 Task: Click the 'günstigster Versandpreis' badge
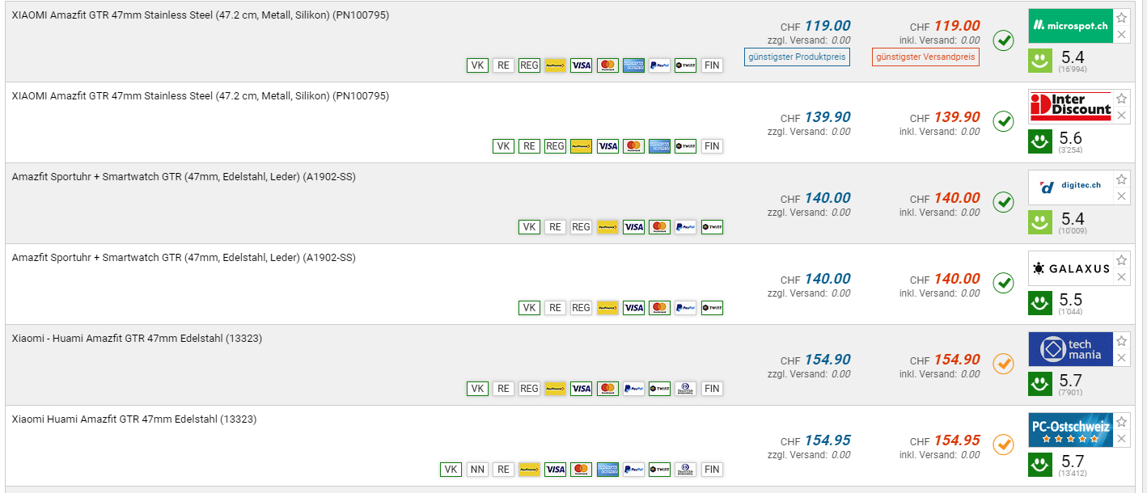925,57
